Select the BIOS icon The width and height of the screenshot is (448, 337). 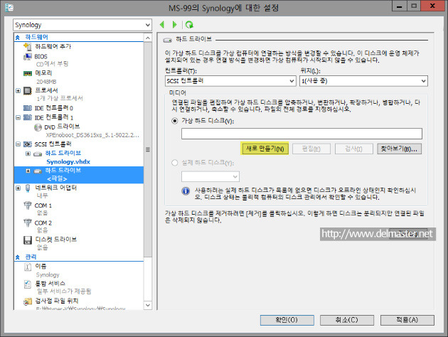28,57
